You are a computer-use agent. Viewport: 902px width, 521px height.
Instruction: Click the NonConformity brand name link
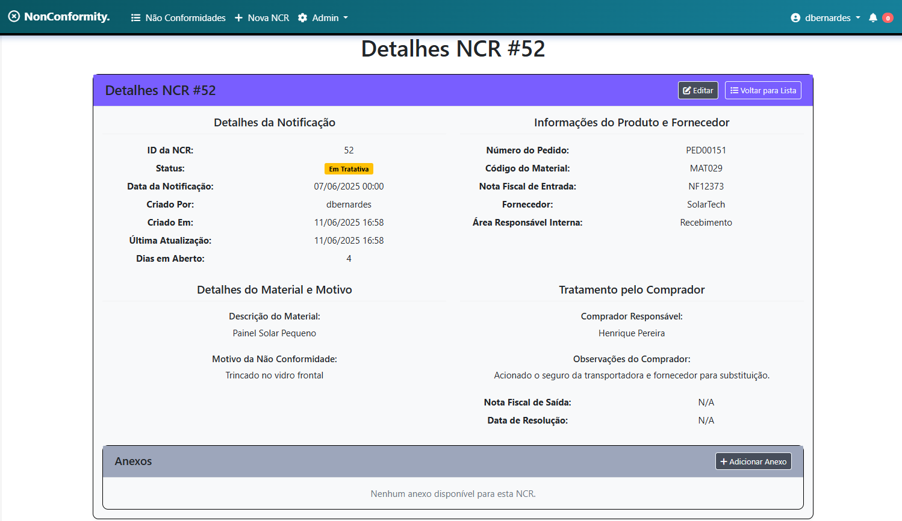(66, 17)
